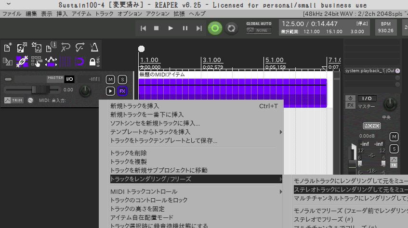Open the 編集 menu
This screenshot has width=408, height=228.
[31, 14]
